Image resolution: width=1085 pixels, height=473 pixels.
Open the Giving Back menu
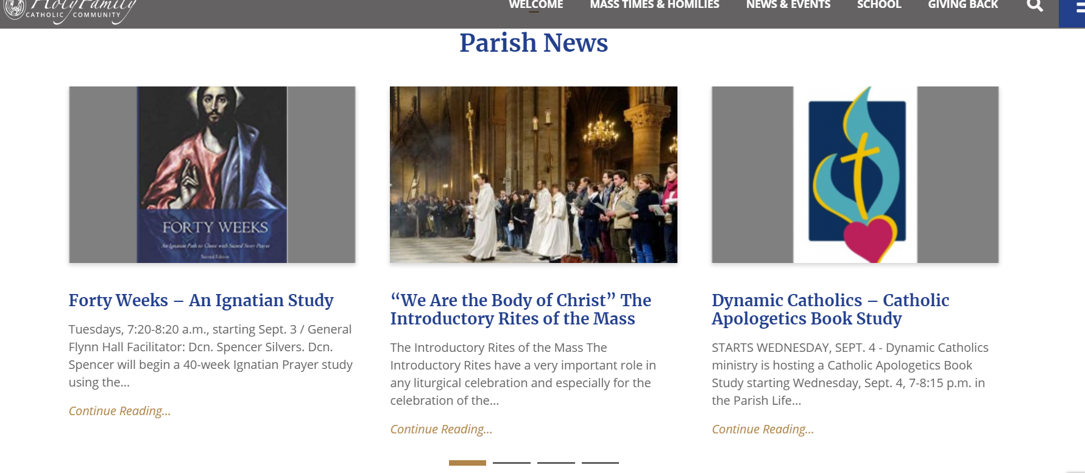(963, 5)
